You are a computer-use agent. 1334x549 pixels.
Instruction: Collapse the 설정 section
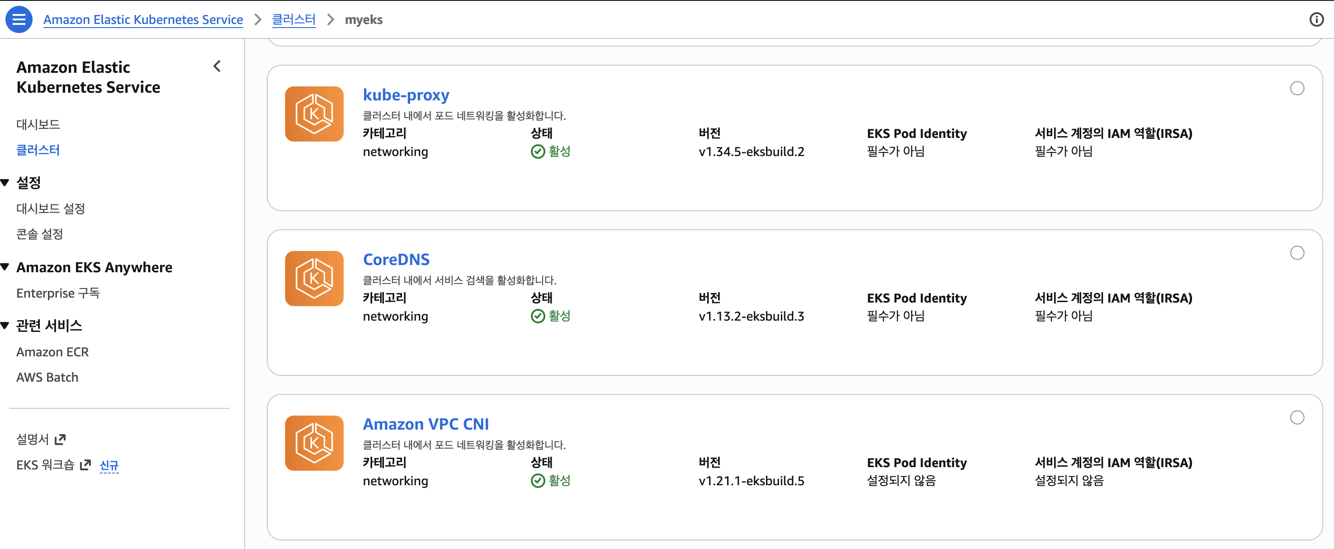coord(5,182)
